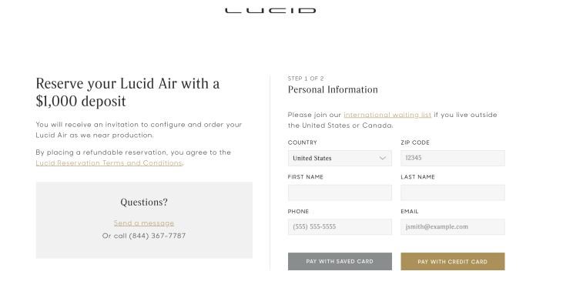
Task: Click the LAST NAME field label
Action: (417, 177)
